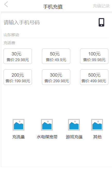Go back using the top-left arrow
Viewport: 112px width, 169px height.
[x=6, y=4]
